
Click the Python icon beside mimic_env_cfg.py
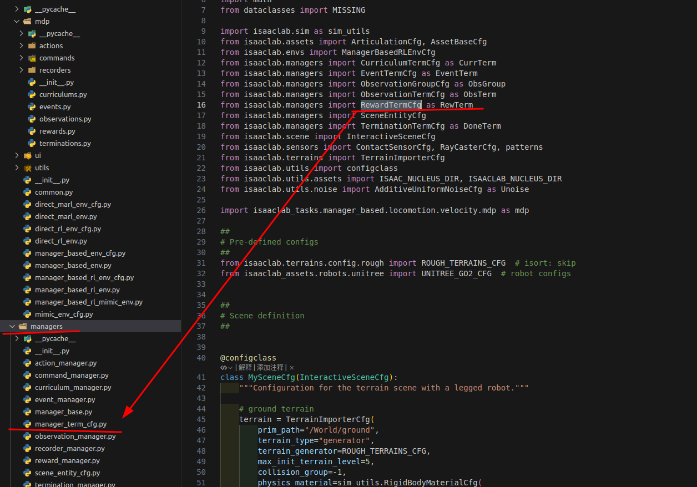27,314
